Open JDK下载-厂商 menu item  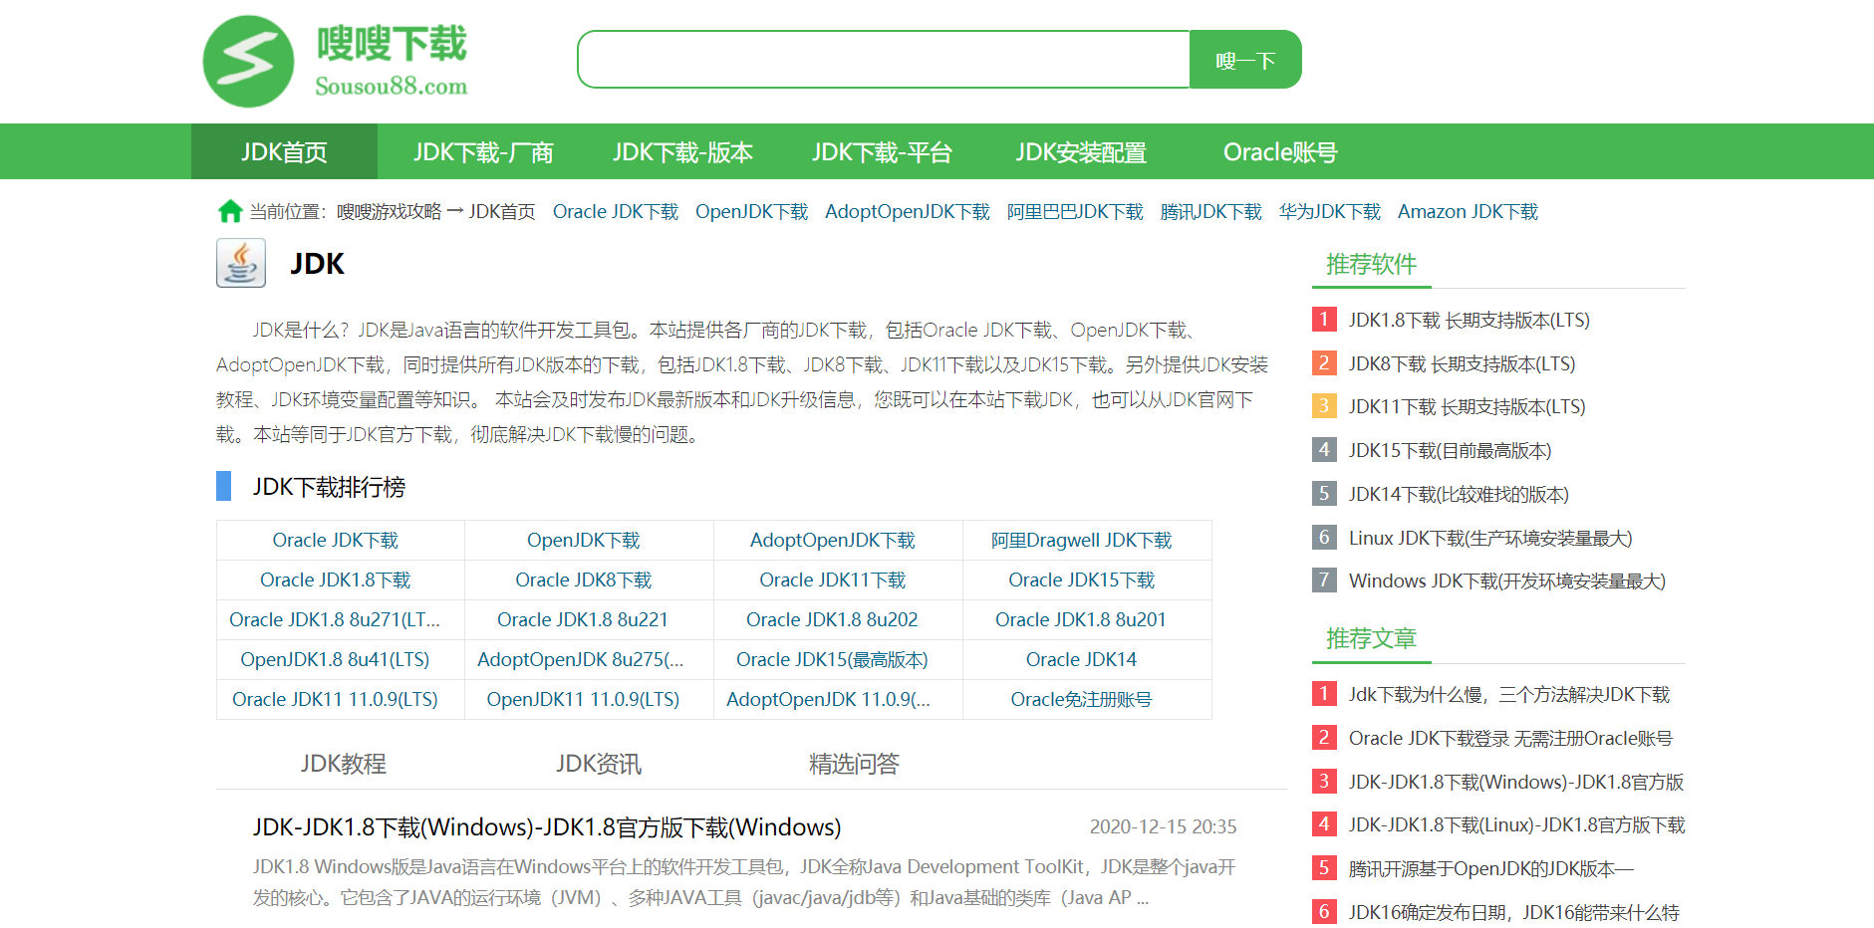pyautogui.click(x=483, y=152)
